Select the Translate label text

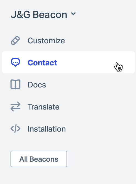coord(43,107)
